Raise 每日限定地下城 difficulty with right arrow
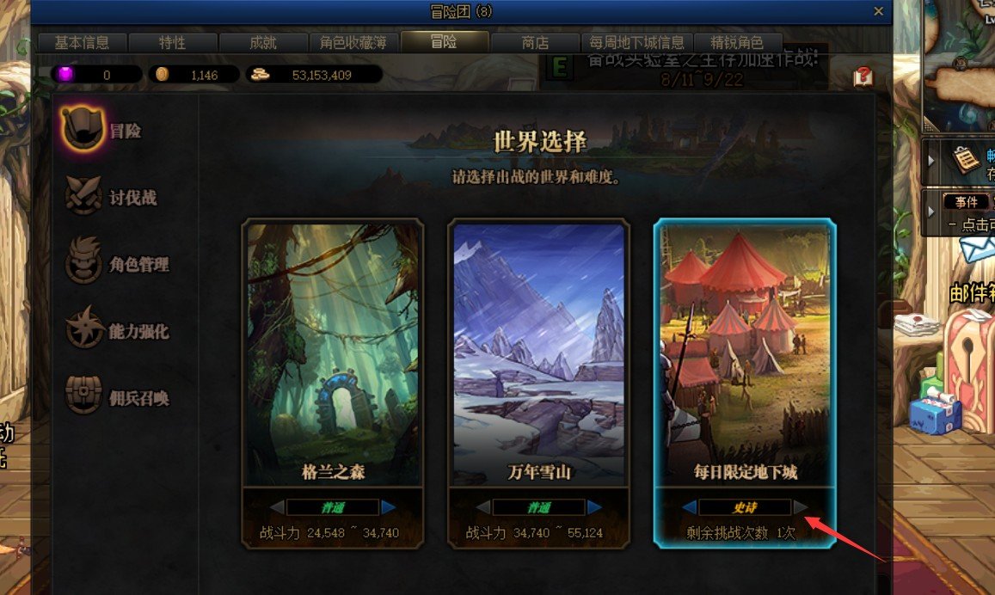The height and width of the screenshot is (595, 995). tap(800, 506)
